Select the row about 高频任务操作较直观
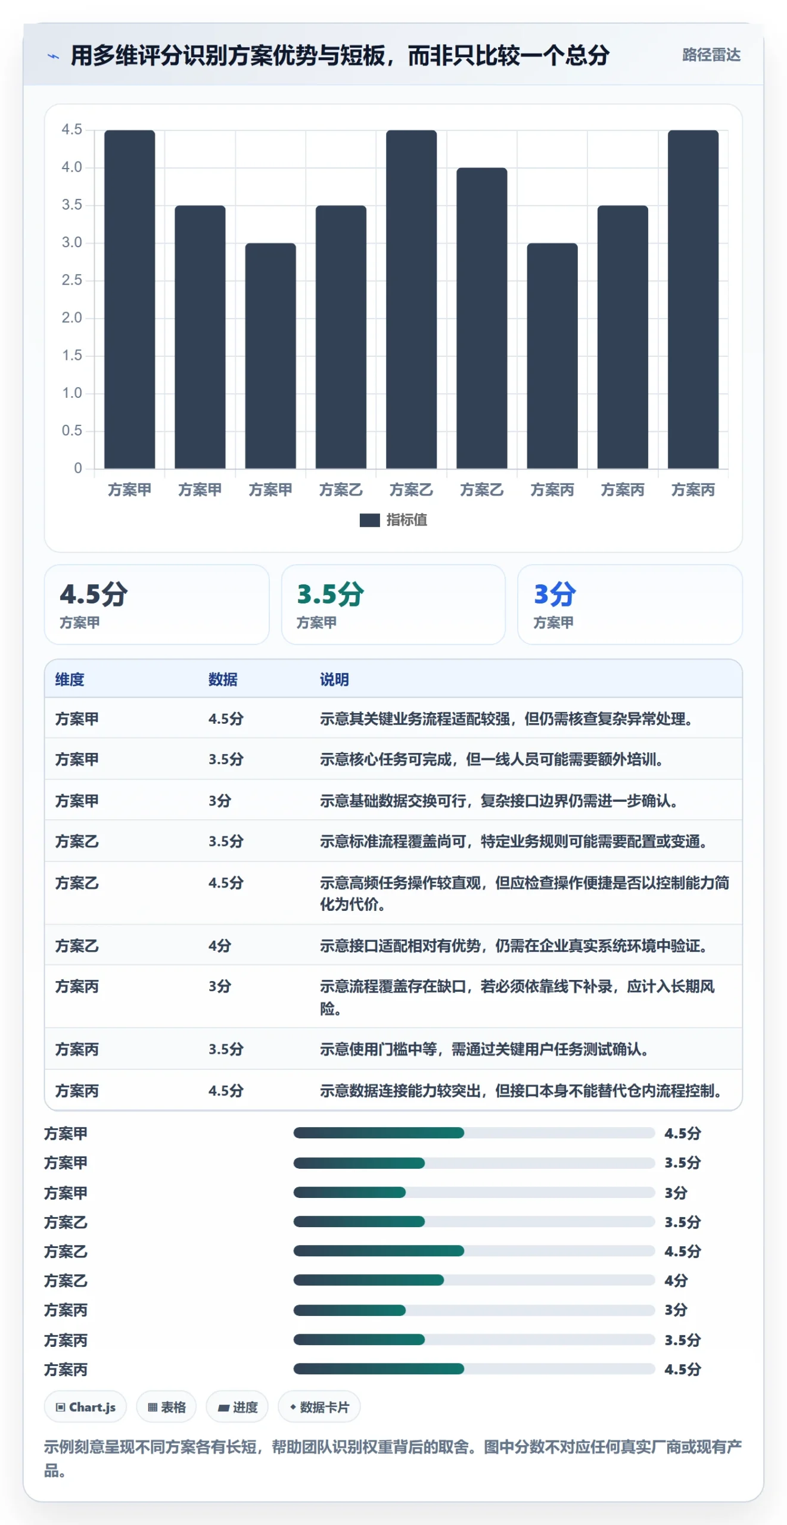The image size is (787, 1525). (x=393, y=893)
